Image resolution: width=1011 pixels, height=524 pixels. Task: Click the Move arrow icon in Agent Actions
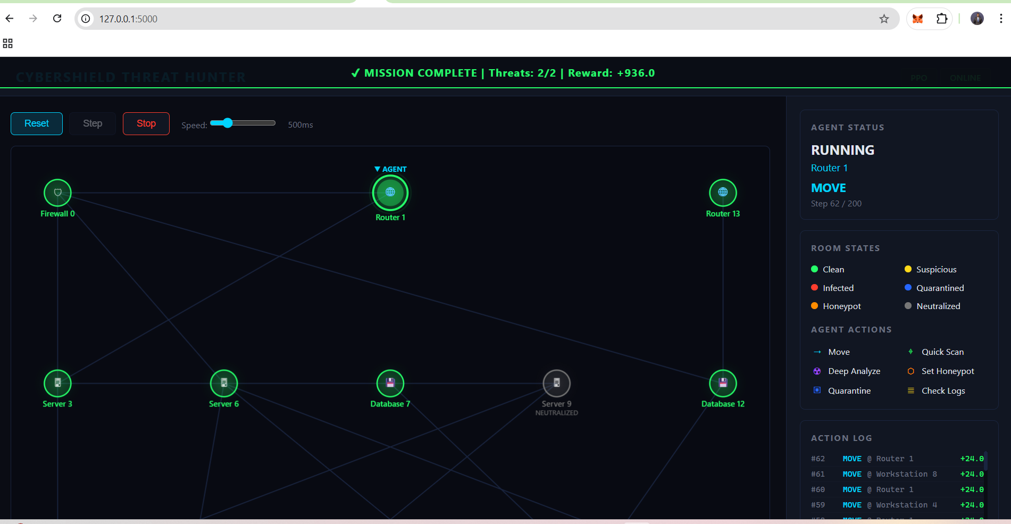817,352
